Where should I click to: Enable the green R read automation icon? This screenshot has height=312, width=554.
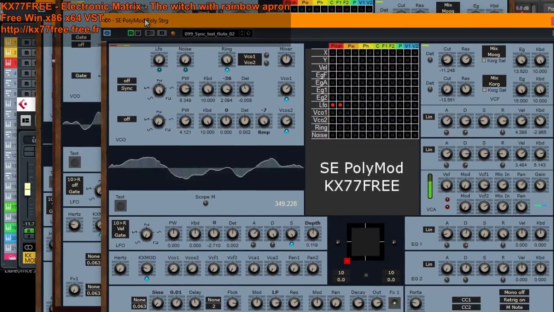coord(131,33)
